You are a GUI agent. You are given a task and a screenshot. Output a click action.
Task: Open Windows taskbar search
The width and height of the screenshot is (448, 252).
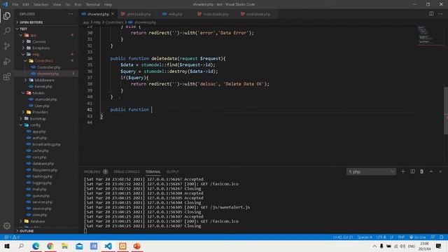(21, 246)
